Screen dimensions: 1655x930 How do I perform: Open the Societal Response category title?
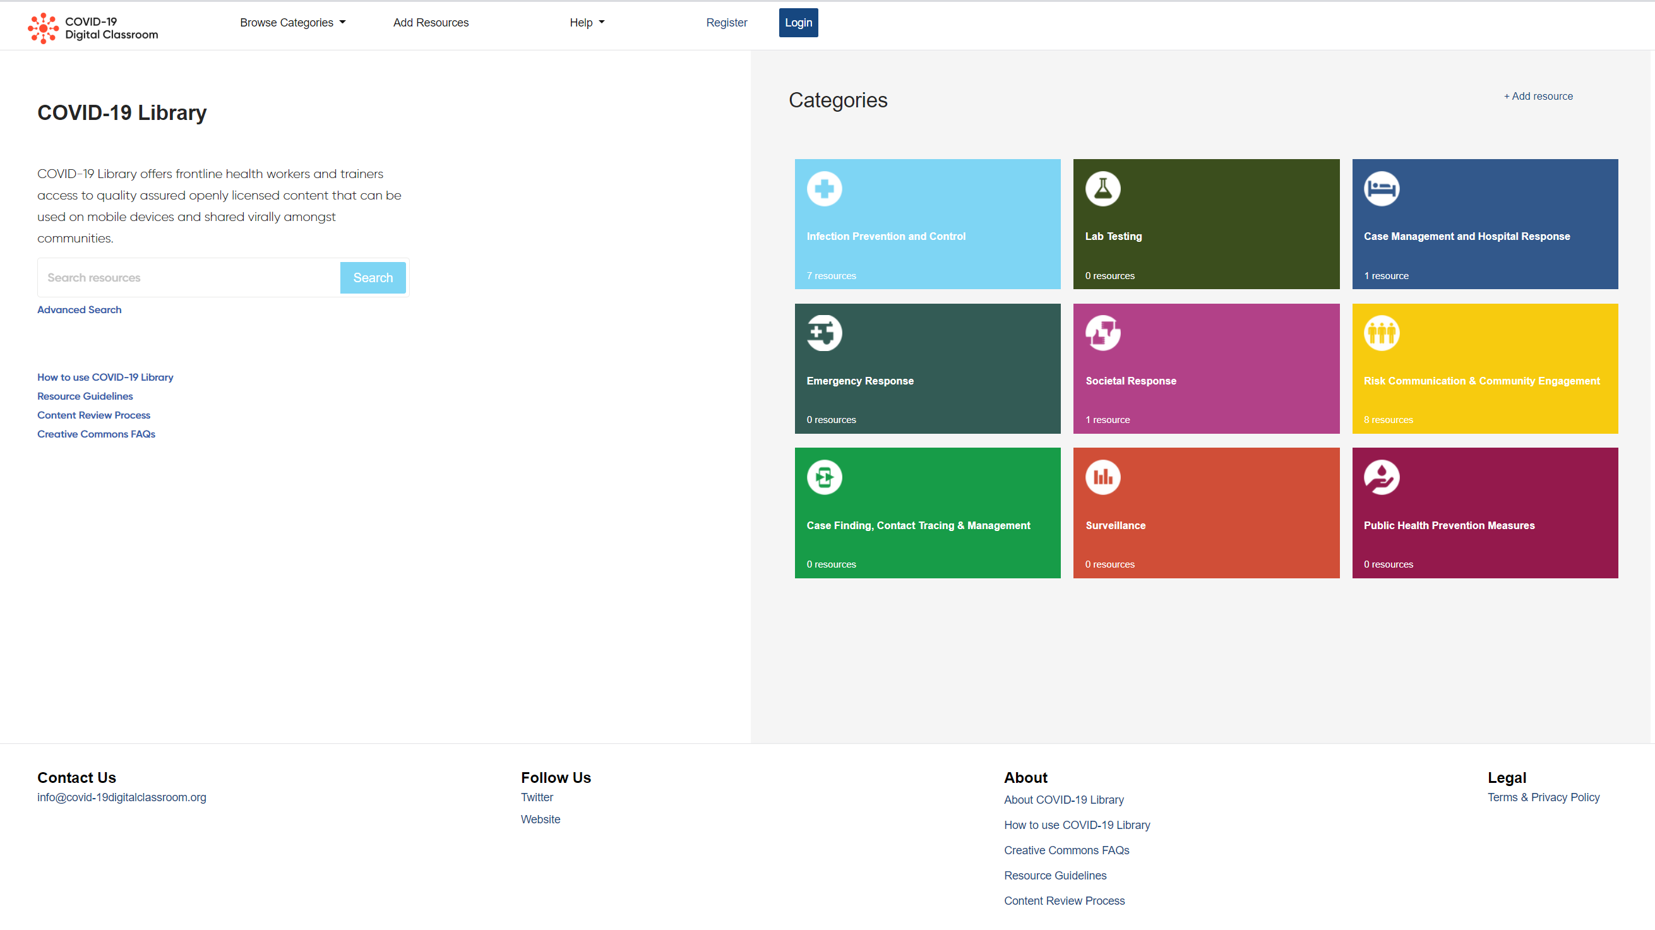(x=1130, y=381)
